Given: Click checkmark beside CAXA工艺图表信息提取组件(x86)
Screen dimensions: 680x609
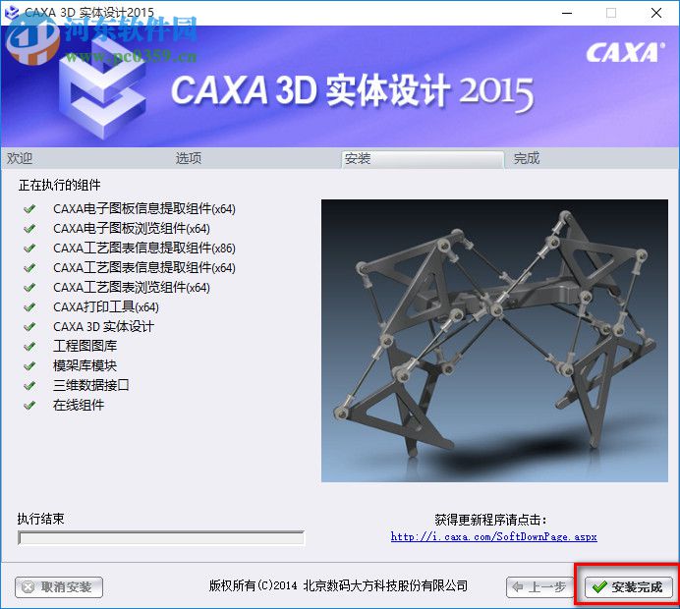Looking at the screenshot, I should [29, 248].
